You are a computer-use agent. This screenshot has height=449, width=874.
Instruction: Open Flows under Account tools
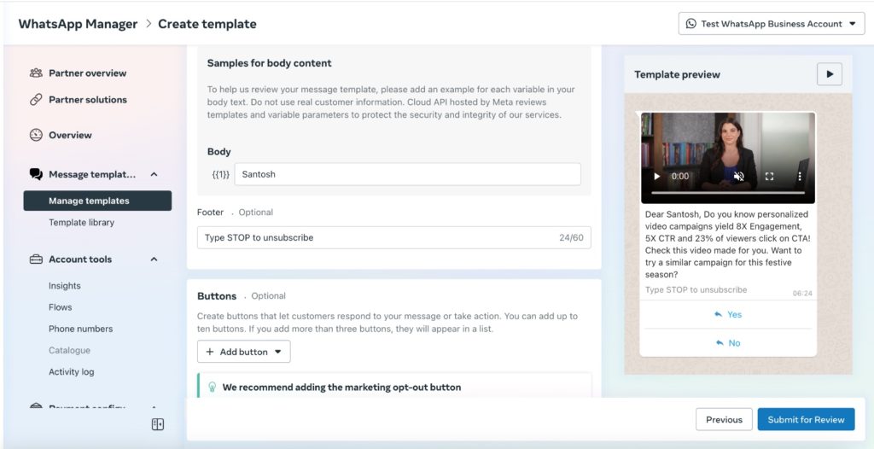[x=61, y=307]
